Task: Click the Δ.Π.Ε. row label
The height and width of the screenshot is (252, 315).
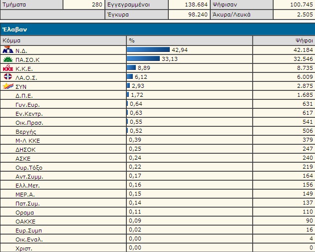Action: click(24, 96)
